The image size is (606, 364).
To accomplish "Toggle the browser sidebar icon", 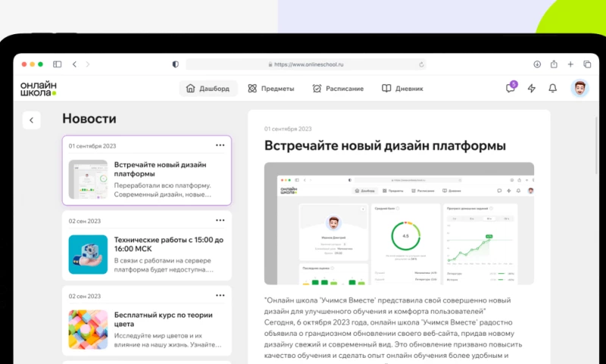I will [58, 64].
